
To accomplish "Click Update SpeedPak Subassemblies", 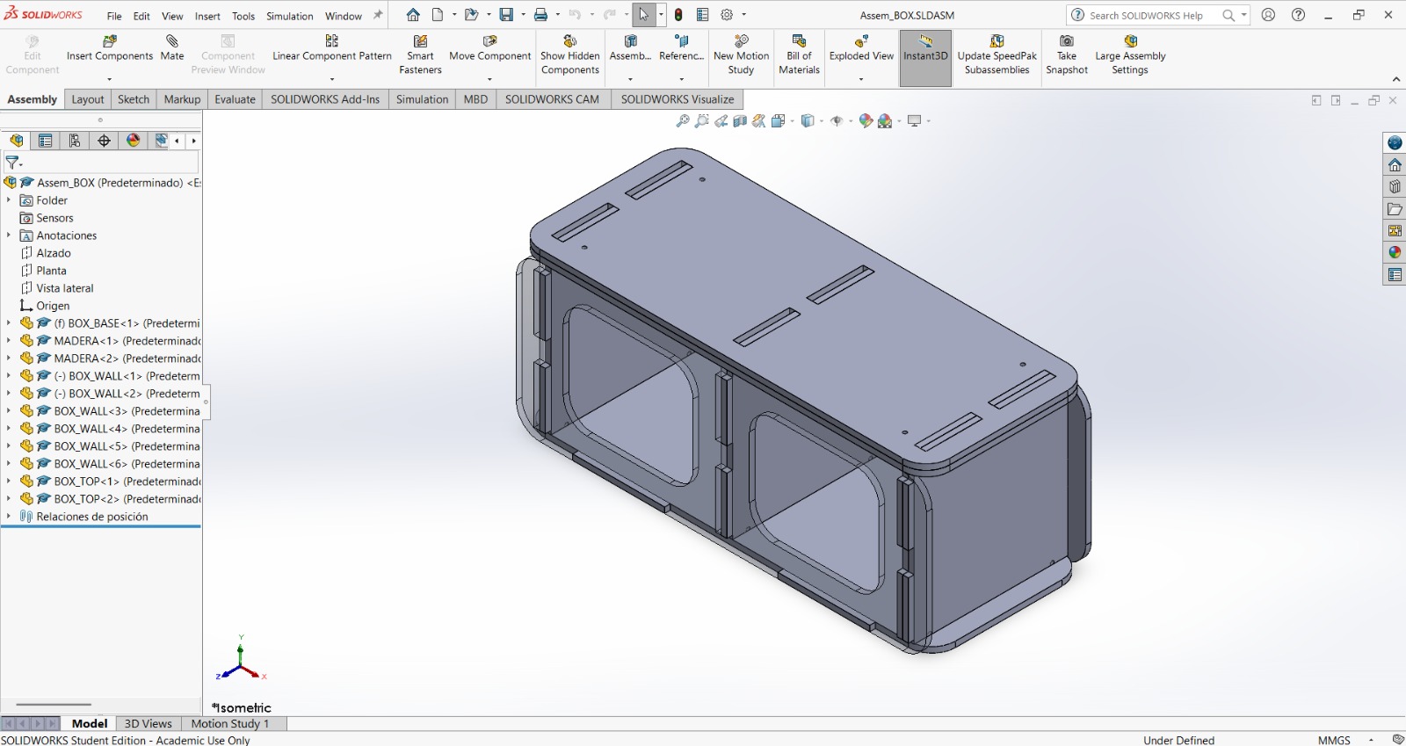I will 997,54.
